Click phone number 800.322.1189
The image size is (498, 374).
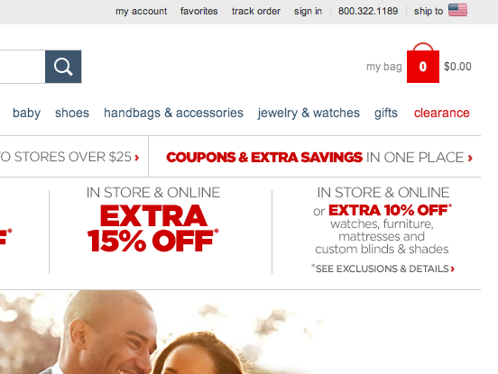pos(368,11)
